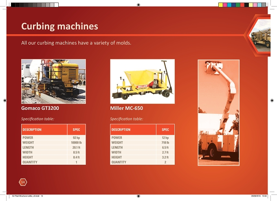This screenshot has height=201, width=277.
Task: Select the "8.5 ft" width value
Action: (x=76, y=152)
